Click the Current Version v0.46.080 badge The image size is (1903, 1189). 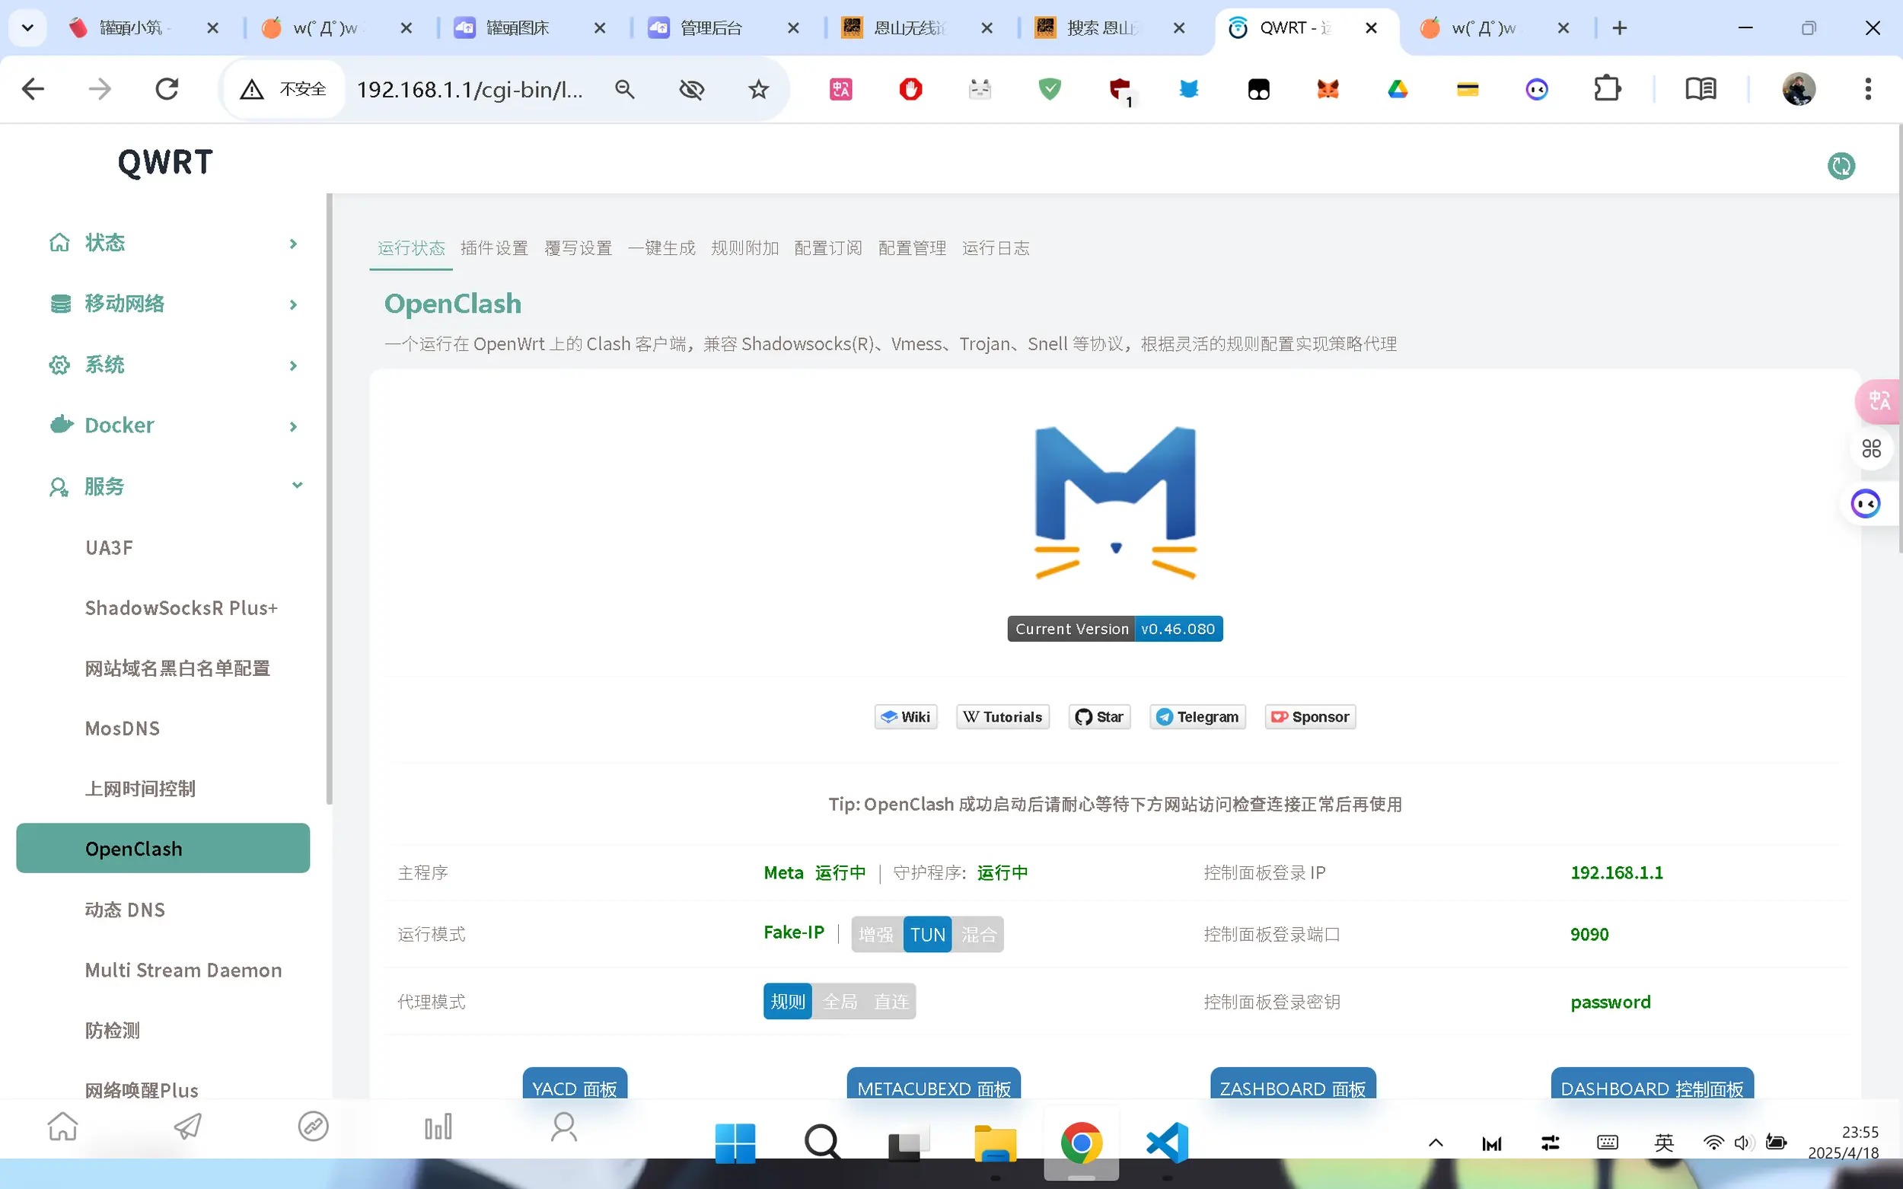pos(1115,628)
